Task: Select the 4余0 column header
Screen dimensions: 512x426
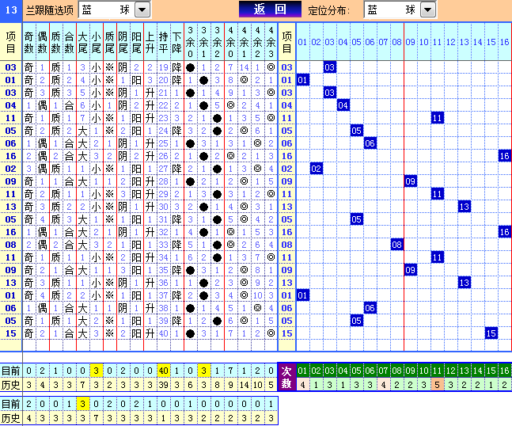Action: (231, 42)
